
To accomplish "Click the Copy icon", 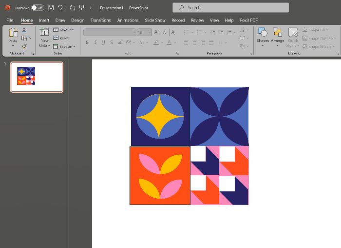I will coord(24,39).
